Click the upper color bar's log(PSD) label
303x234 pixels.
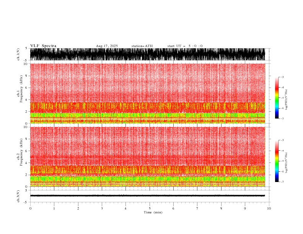287,100
